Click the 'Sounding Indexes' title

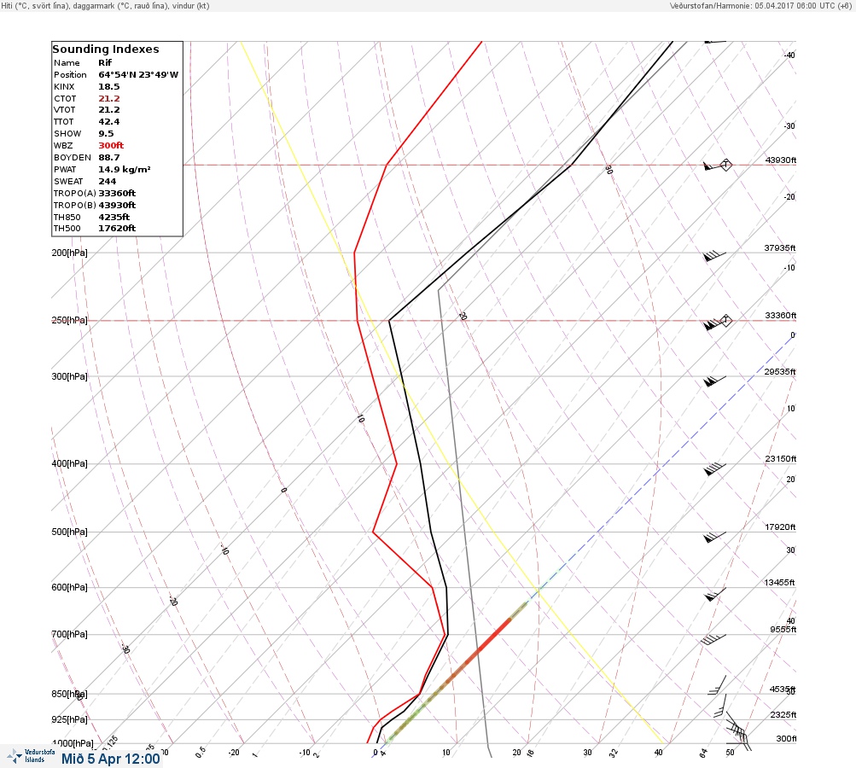[106, 49]
